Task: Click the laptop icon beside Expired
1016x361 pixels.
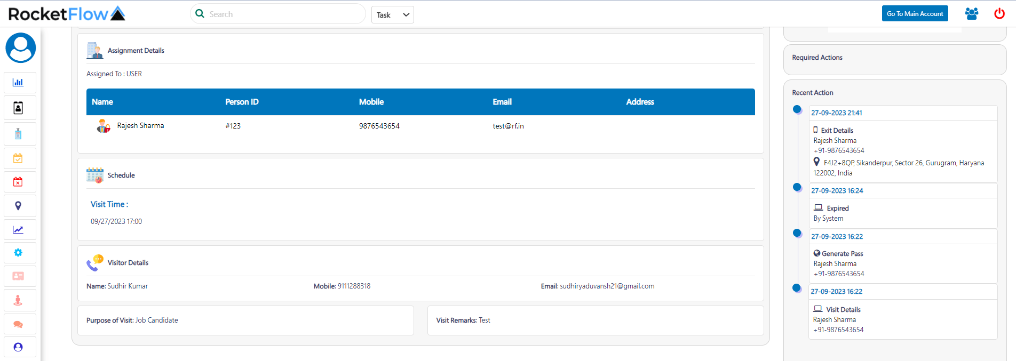Action: 818,207
